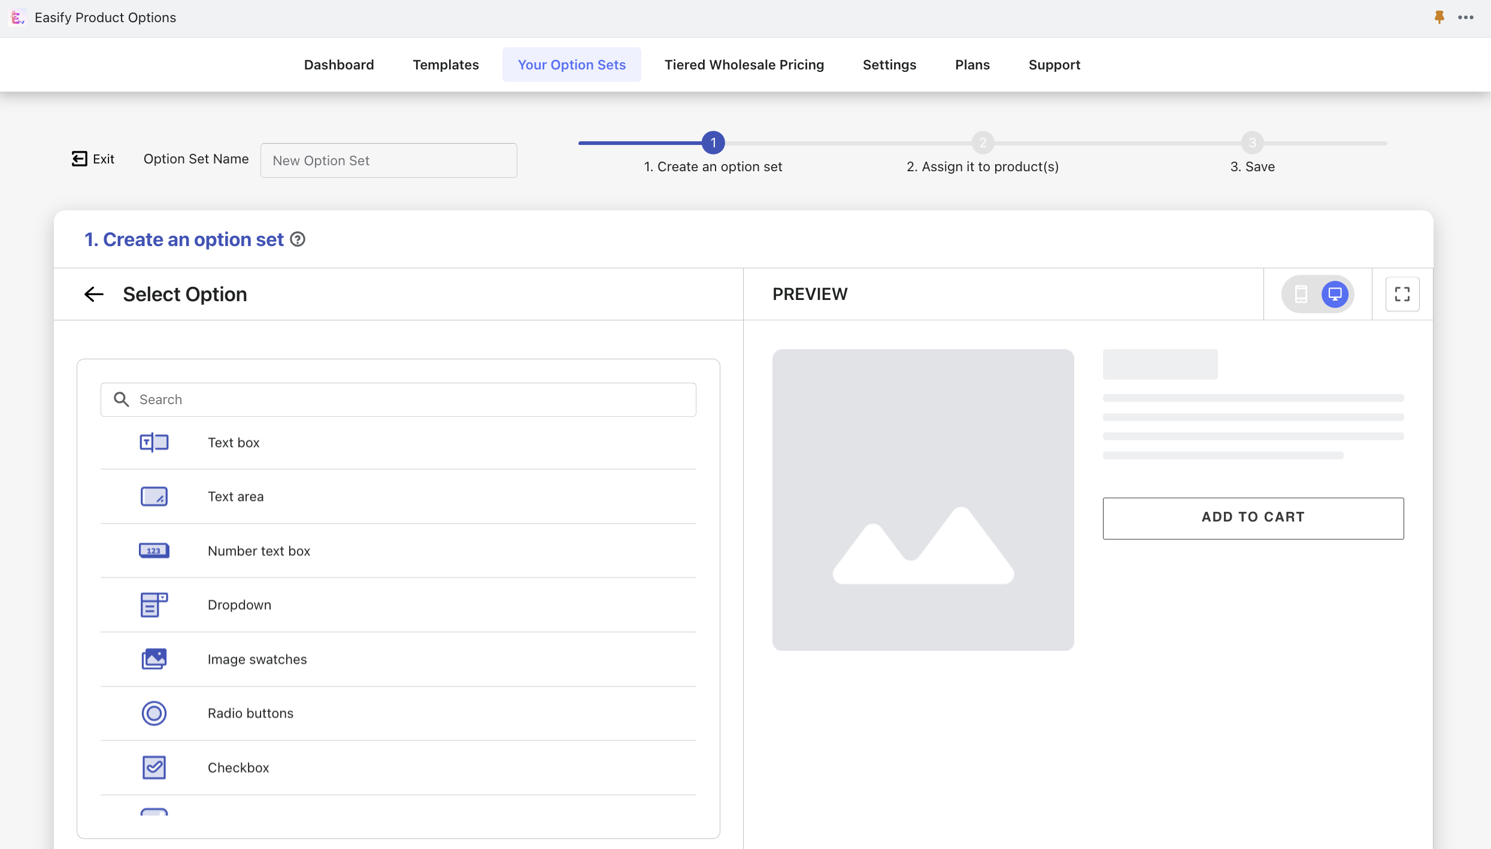The image size is (1491, 849).
Task: Click the Exit button
Action: [93, 159]
